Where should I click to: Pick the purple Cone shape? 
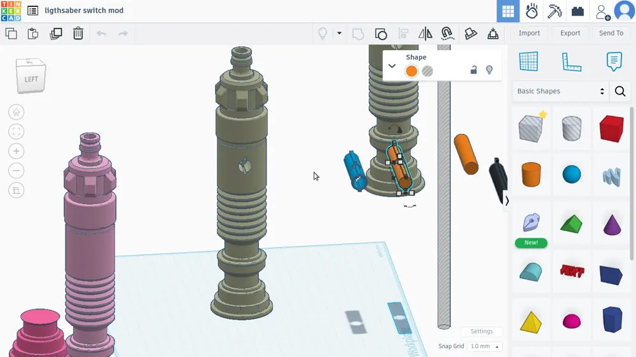(x=612, y=224)
